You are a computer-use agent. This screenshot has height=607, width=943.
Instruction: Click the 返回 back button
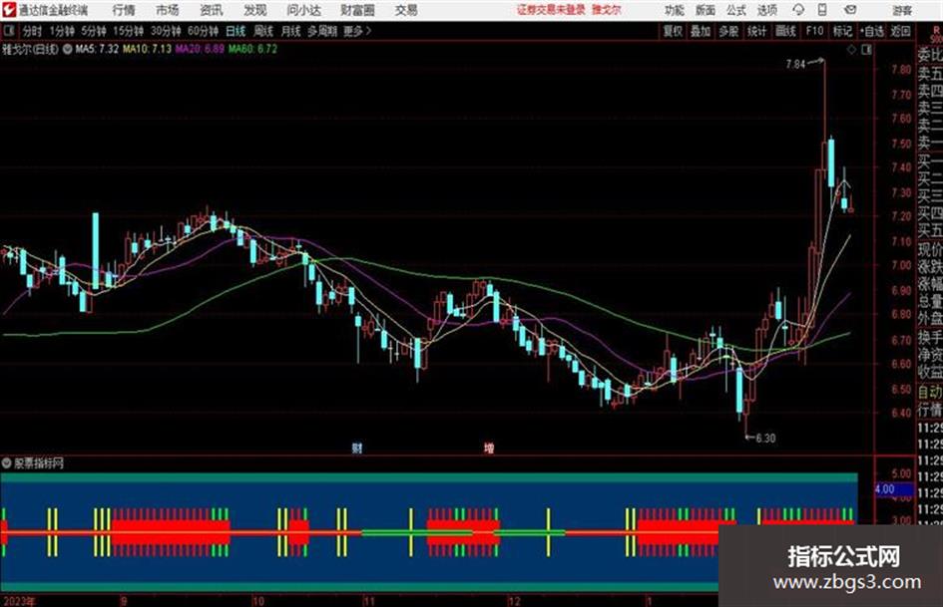point(901,31)
